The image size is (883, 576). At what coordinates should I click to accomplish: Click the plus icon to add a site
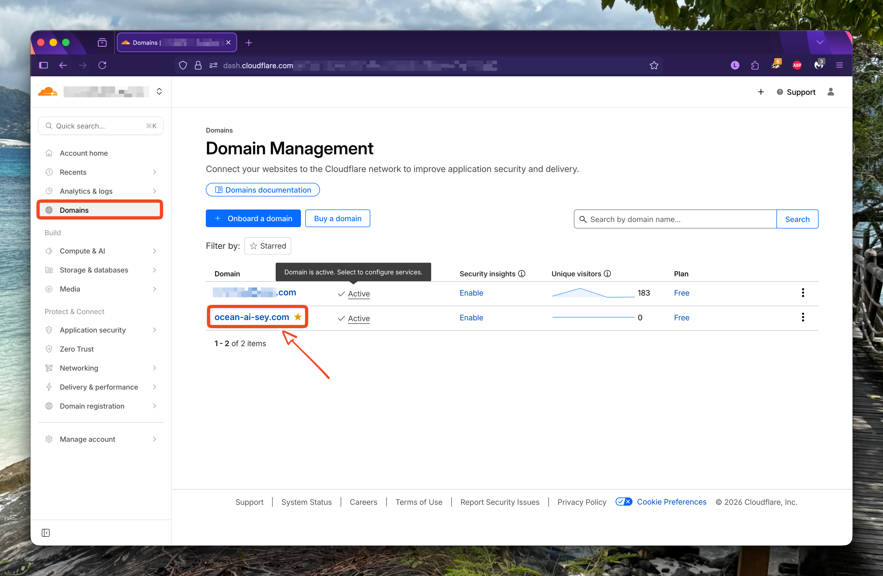tap(761, 92)
